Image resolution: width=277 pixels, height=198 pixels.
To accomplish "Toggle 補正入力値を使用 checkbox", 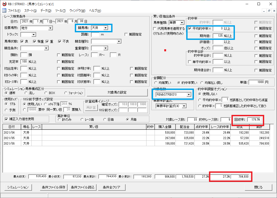I will tap(6, 119).
